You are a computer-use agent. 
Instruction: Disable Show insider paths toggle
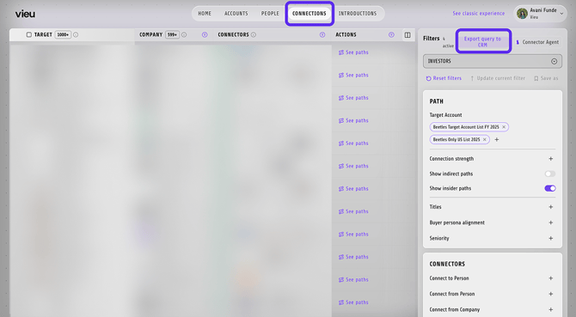[550, 188]
